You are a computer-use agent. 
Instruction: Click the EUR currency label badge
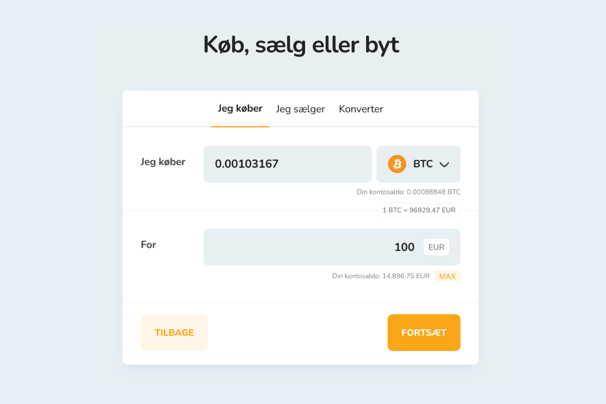(436, 247)
